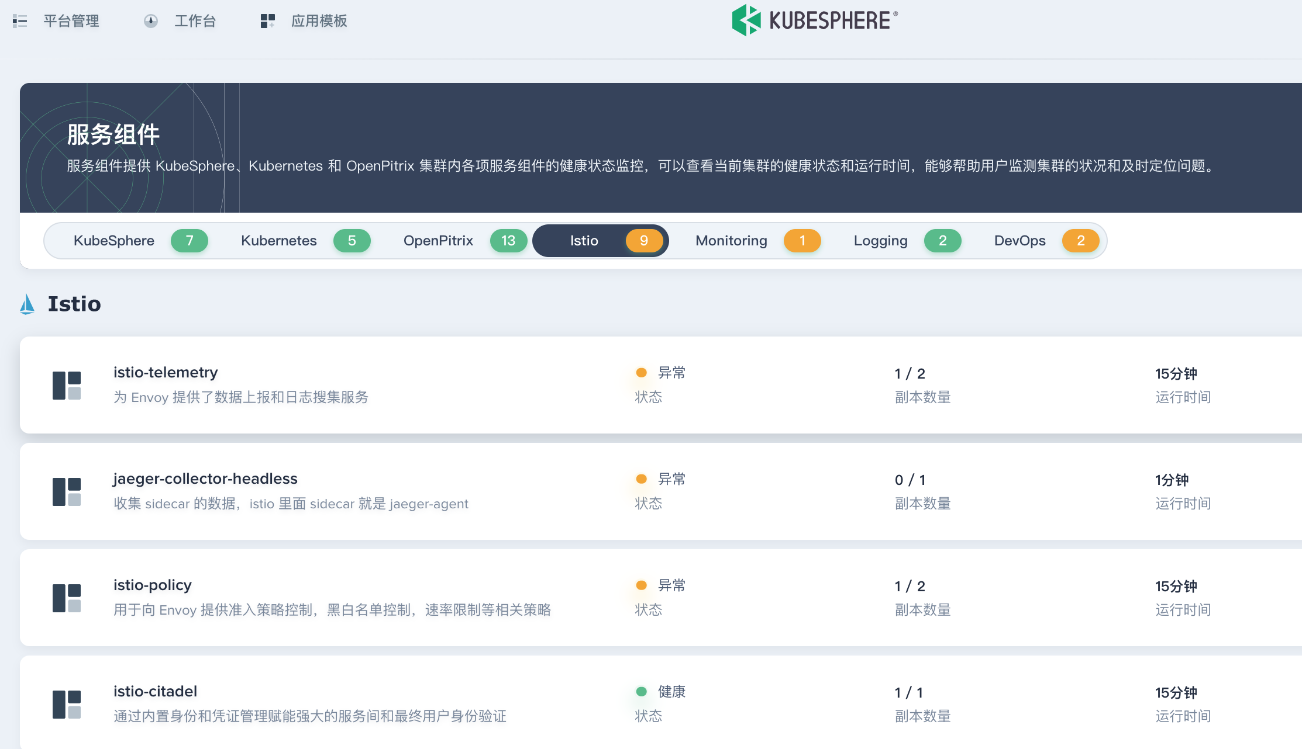Click istio-policy status 异常
The width and height of the screenshot is (1302, 749).
point(671,585)
